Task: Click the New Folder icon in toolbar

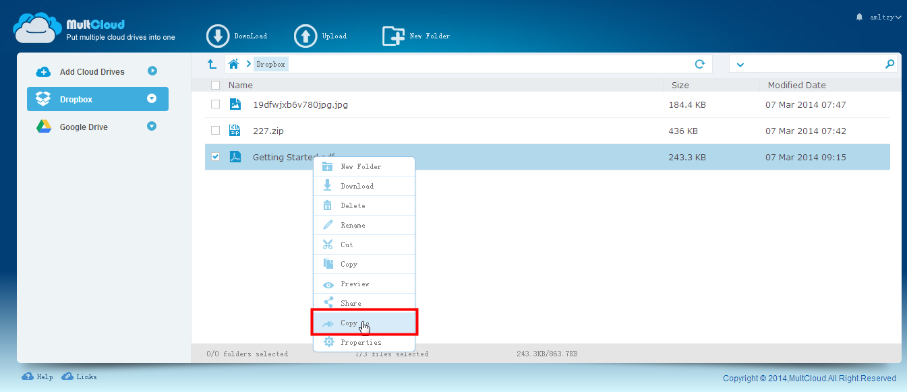Action: (x=394, y=36)
